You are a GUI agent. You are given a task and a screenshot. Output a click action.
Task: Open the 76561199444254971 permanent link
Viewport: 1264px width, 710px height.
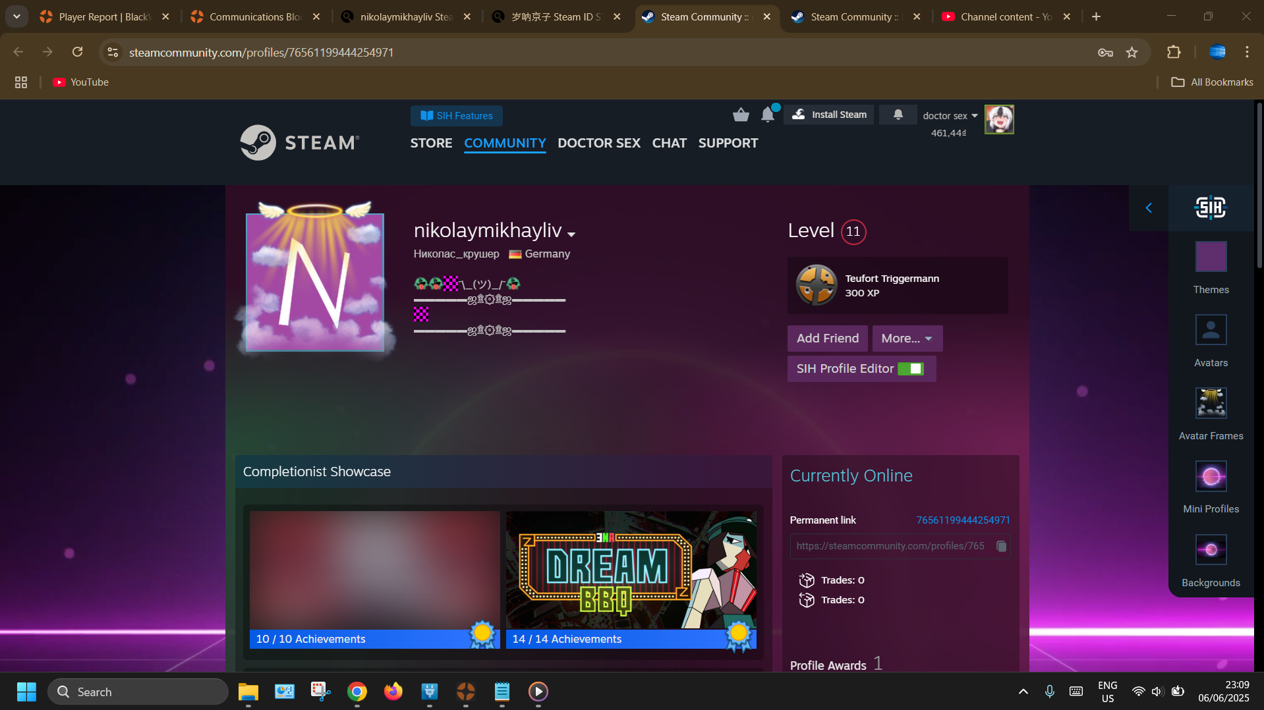coord(963,520)
